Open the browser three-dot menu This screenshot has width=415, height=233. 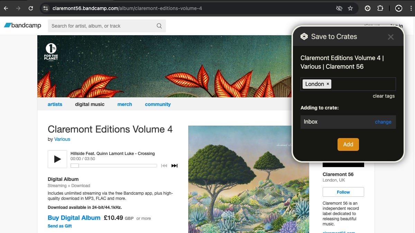(411, 8)
